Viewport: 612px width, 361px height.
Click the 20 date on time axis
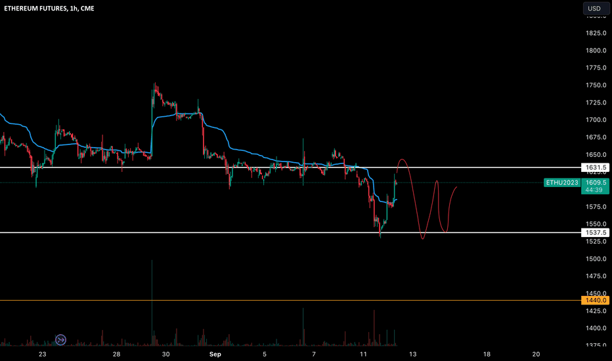(x=536, y=354)
